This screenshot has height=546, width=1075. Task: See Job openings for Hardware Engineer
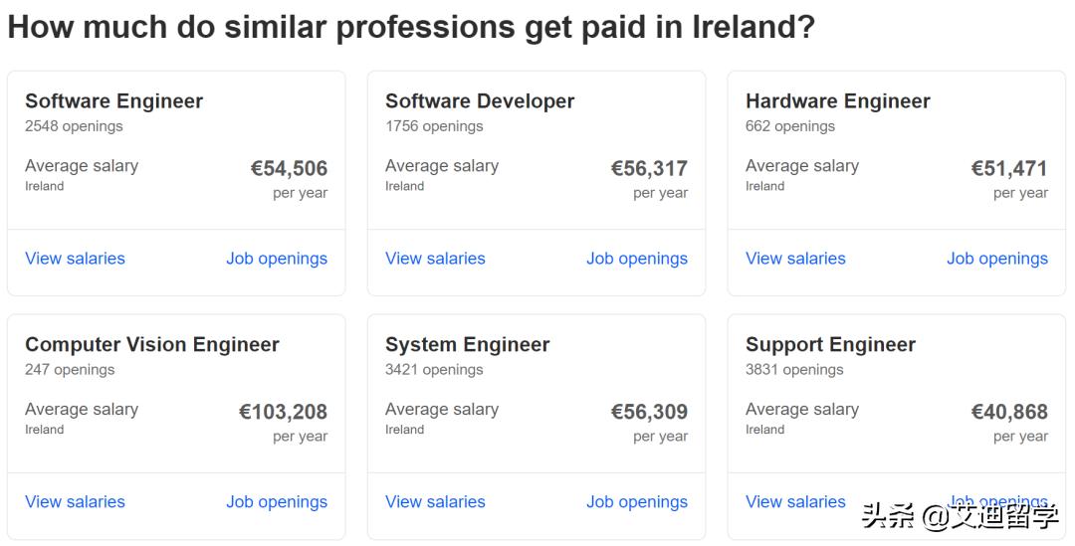(x=997, y=259)
